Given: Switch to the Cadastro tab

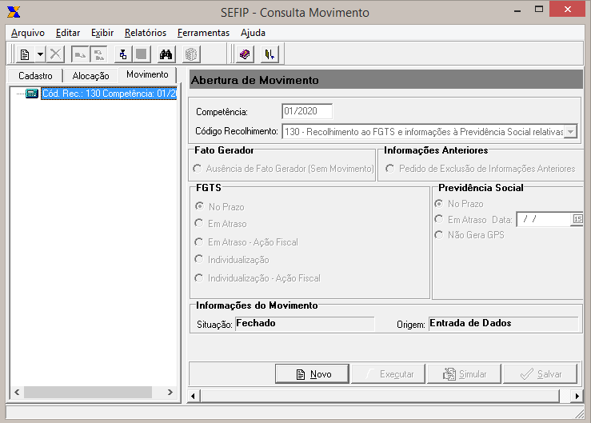Looking at the screenshot, I should click(x=35, y=76).
